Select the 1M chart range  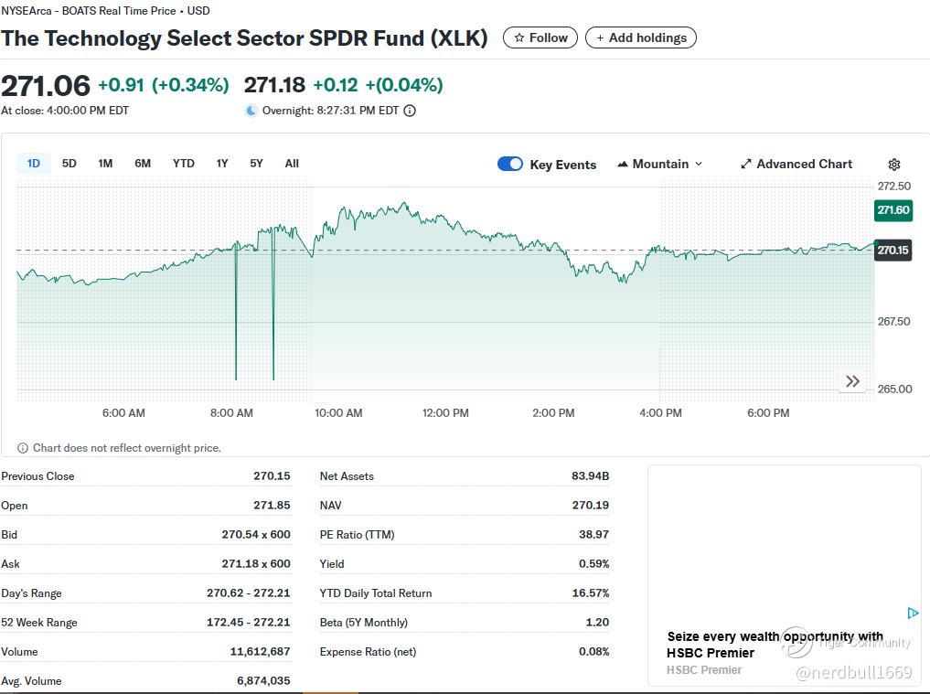(105, 164)
